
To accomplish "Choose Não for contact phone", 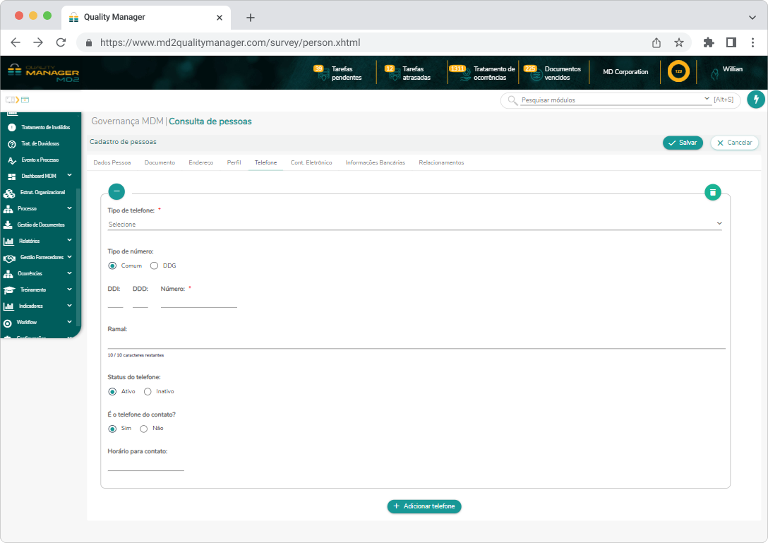I will click(144, 428).
